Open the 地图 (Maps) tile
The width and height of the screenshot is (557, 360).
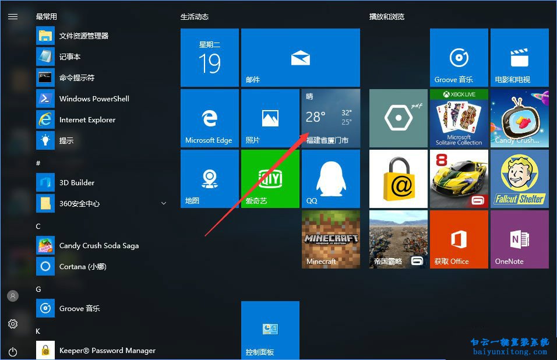click(209, 178)
